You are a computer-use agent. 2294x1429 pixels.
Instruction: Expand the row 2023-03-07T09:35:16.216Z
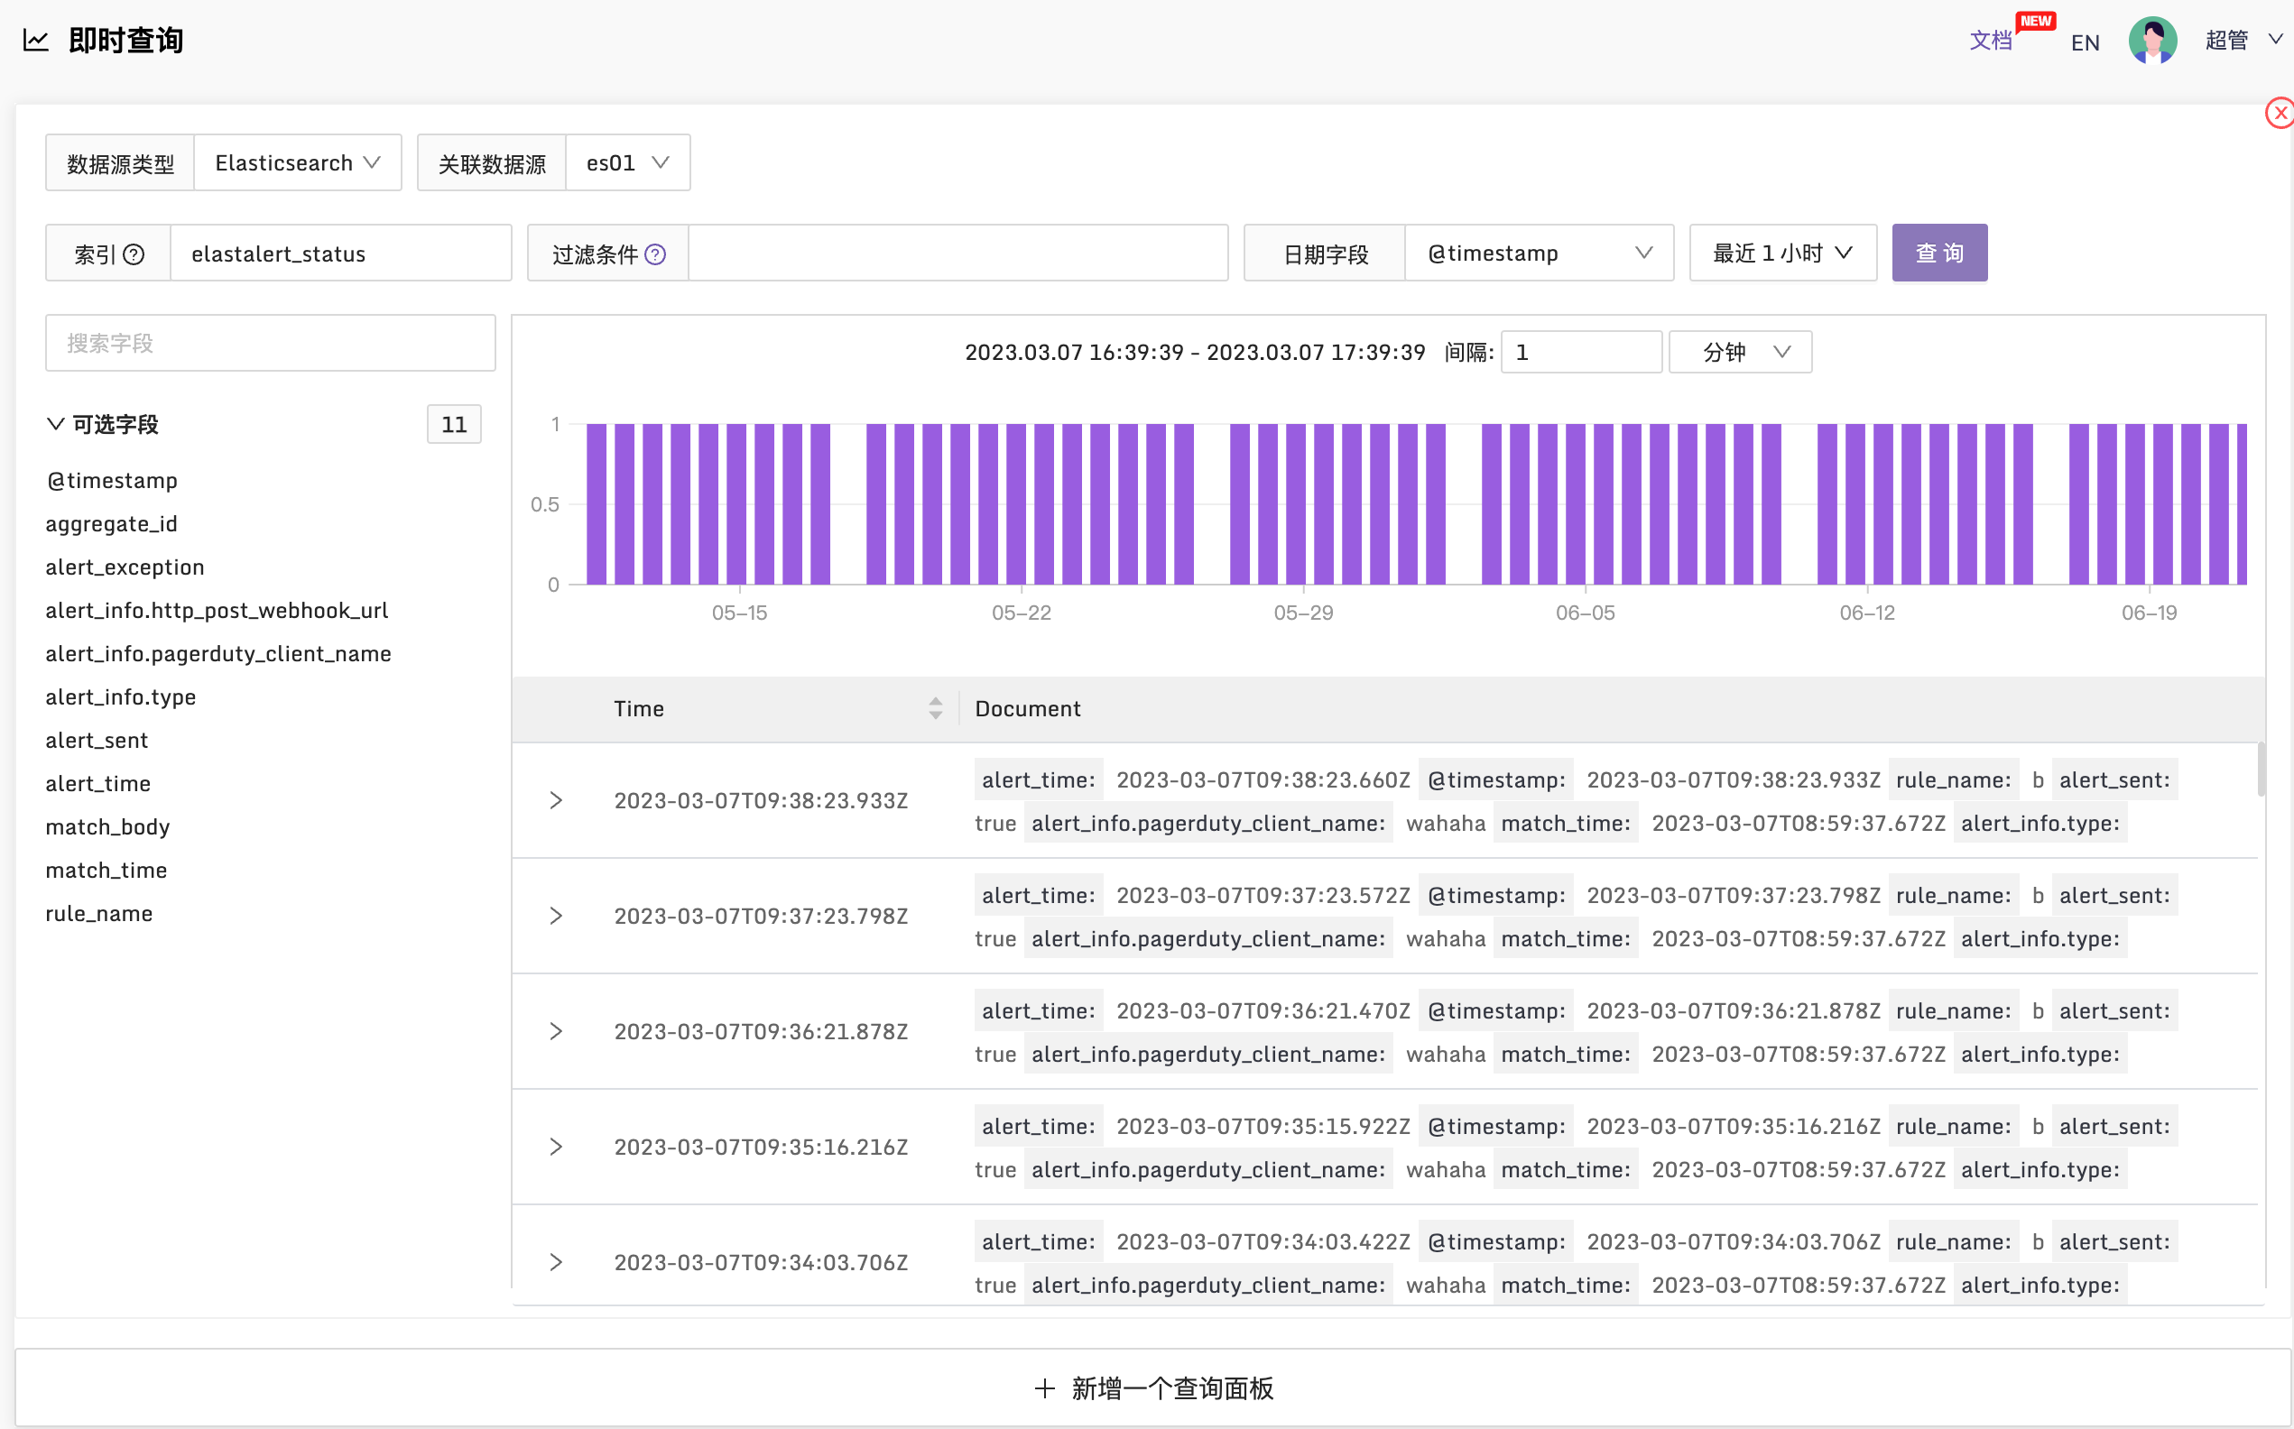[x=556, y=1147]
